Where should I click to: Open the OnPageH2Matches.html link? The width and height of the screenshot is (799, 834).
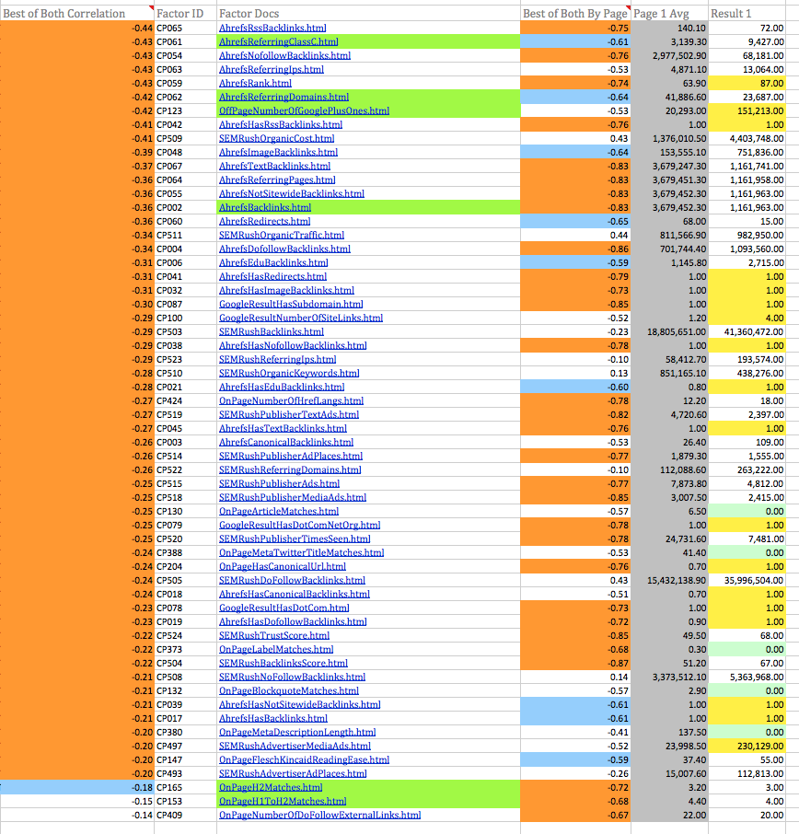[271, 789]
